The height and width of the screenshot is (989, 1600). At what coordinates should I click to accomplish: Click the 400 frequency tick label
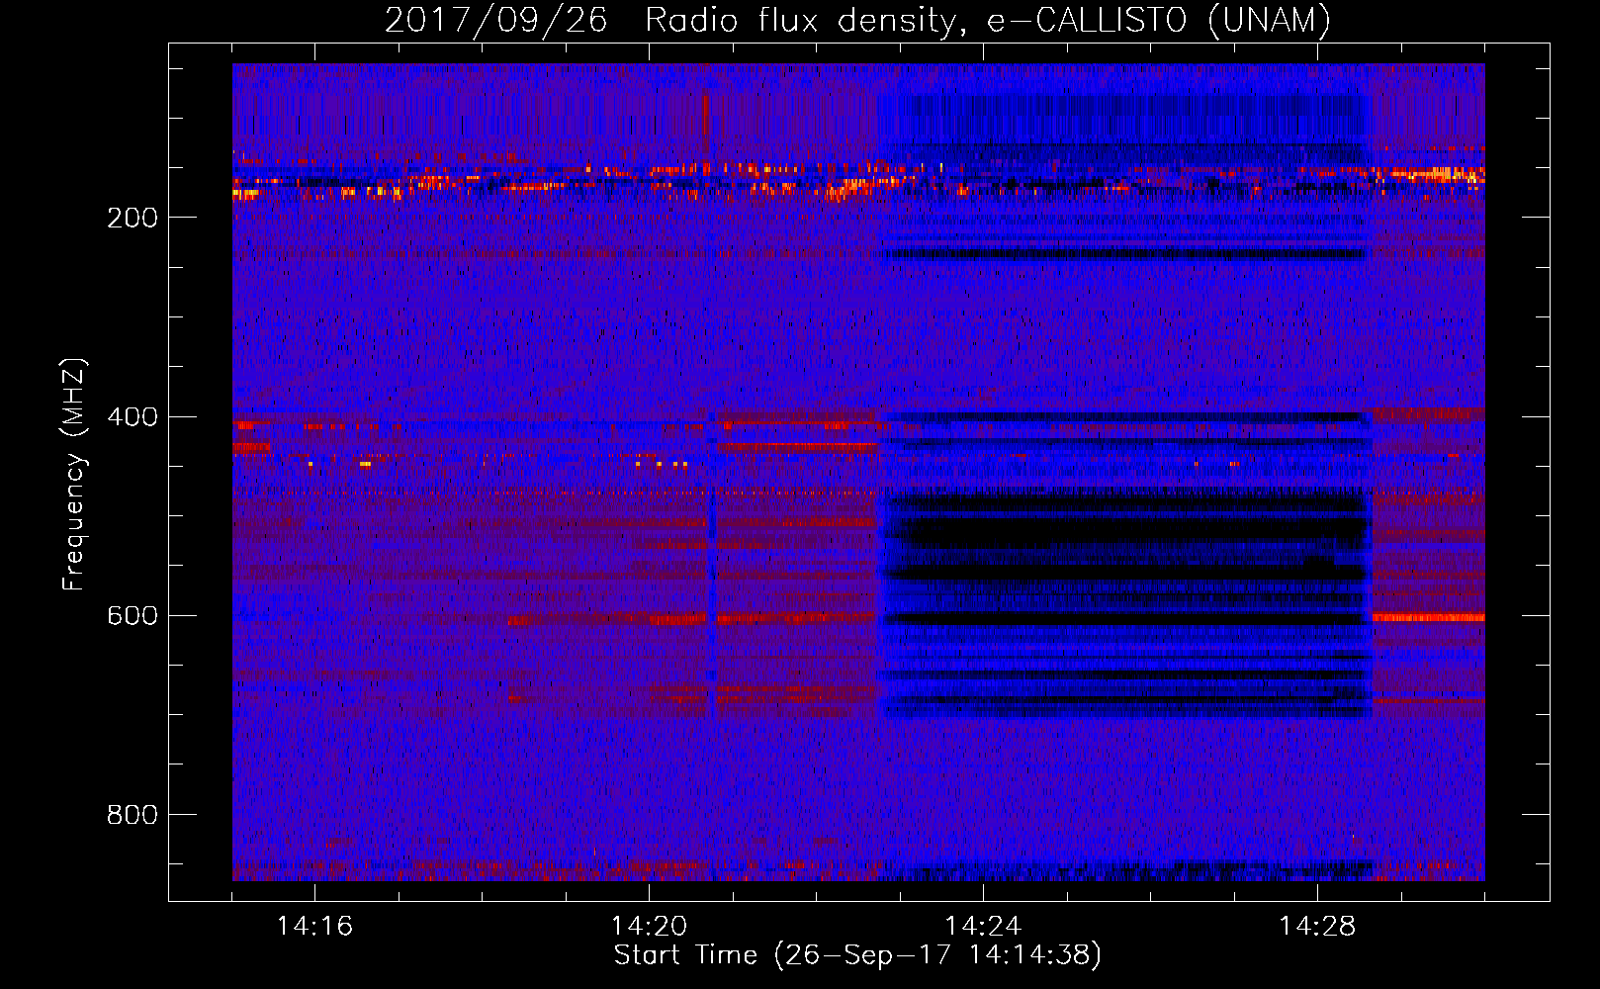pyautogui.click(x=133, y=416)
